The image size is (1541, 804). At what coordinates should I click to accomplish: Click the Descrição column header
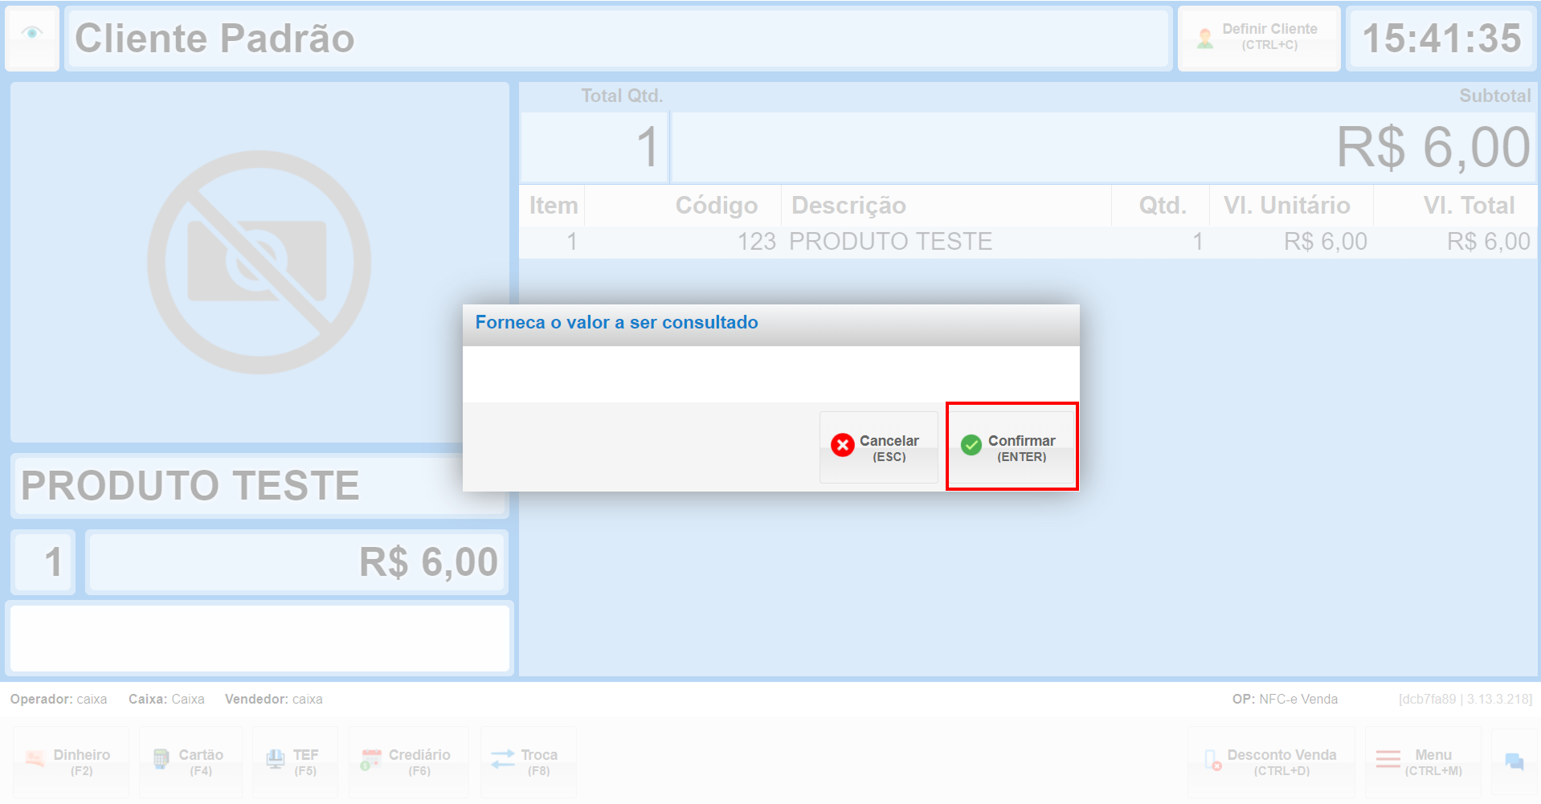pyautogui.click(x=849, y=206)
